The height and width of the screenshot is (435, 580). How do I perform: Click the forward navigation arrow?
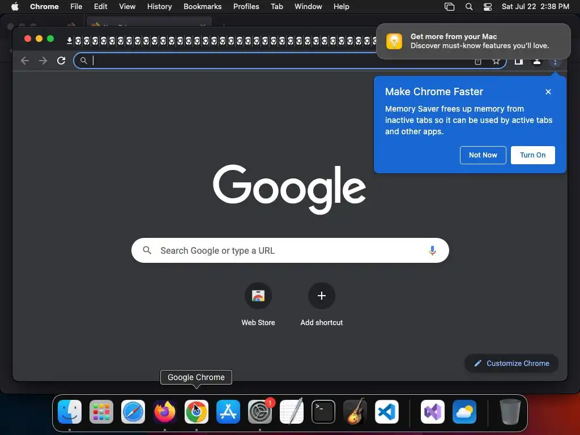click(43, 61)
